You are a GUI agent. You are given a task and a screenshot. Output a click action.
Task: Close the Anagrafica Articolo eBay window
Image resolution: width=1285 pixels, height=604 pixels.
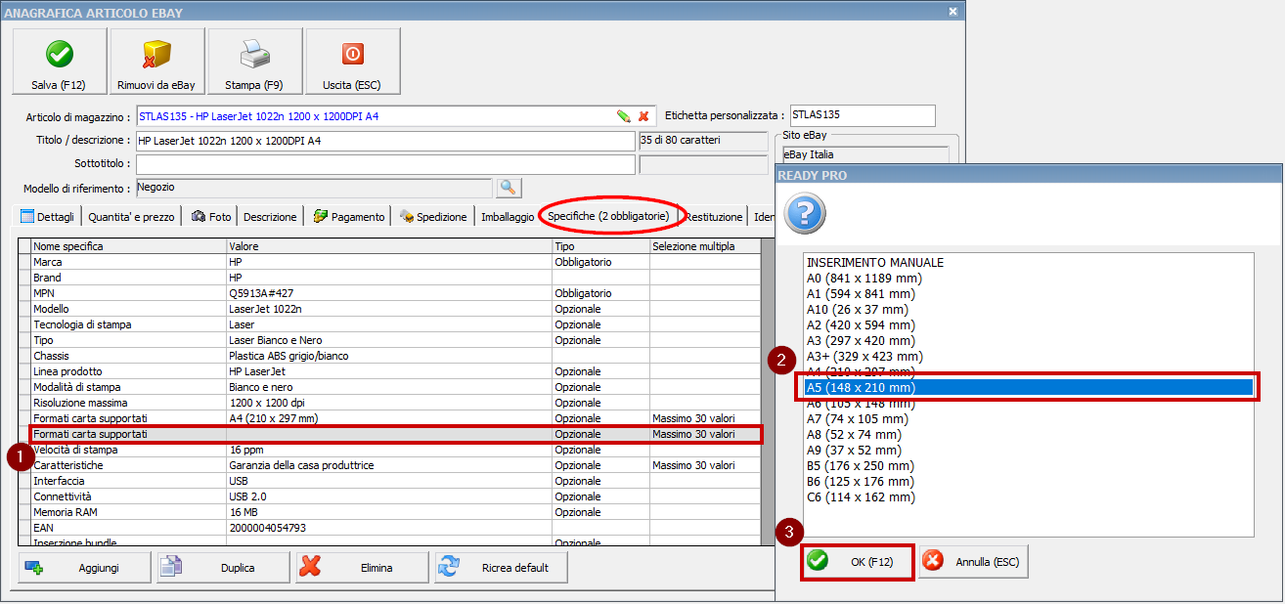click(x=953, y=12)
